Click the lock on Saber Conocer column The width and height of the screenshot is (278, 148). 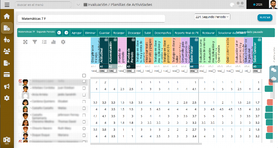pos(259,40)
